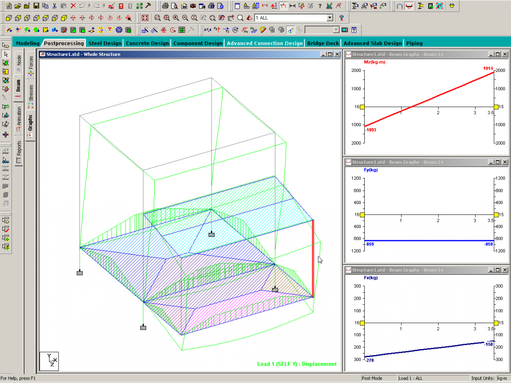The width and height of the screenshot is (511, 383).
Task: Open the Internet Explorer e icon
Action: click(440, 6)
